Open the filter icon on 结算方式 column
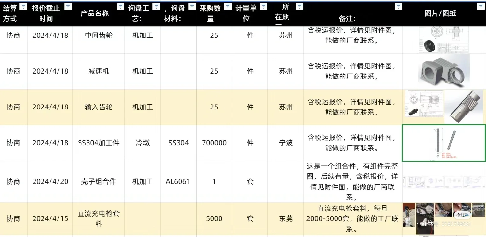Image resolution: width=486 pixels, height=237 pixels. point(23,5)
